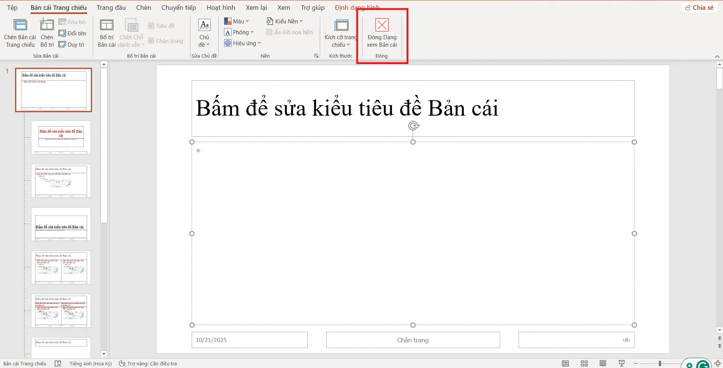Click the Kích cỡ trang chiếu icon
Screen dimensions: 723x368
pos(340,33)
